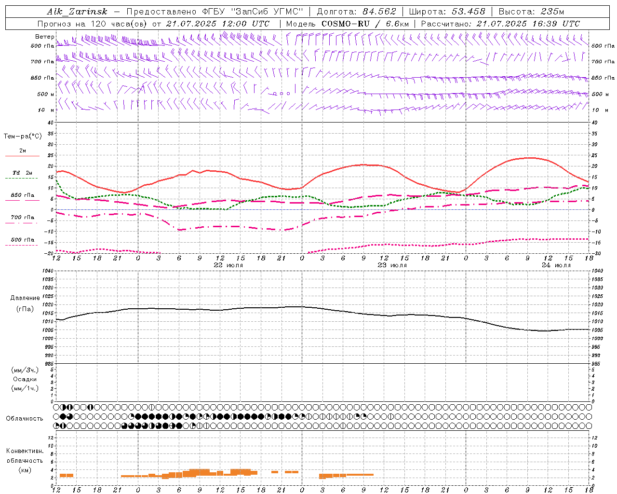The height and width of the screenshot is (494, 617).
Task: Select the 500 м wind level label on left
Action: 46,94
